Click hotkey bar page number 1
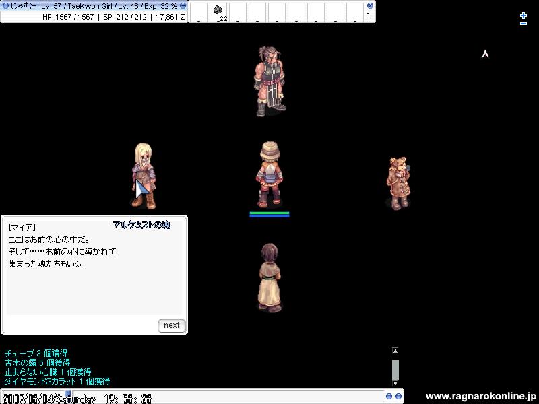 coord(369,16)
